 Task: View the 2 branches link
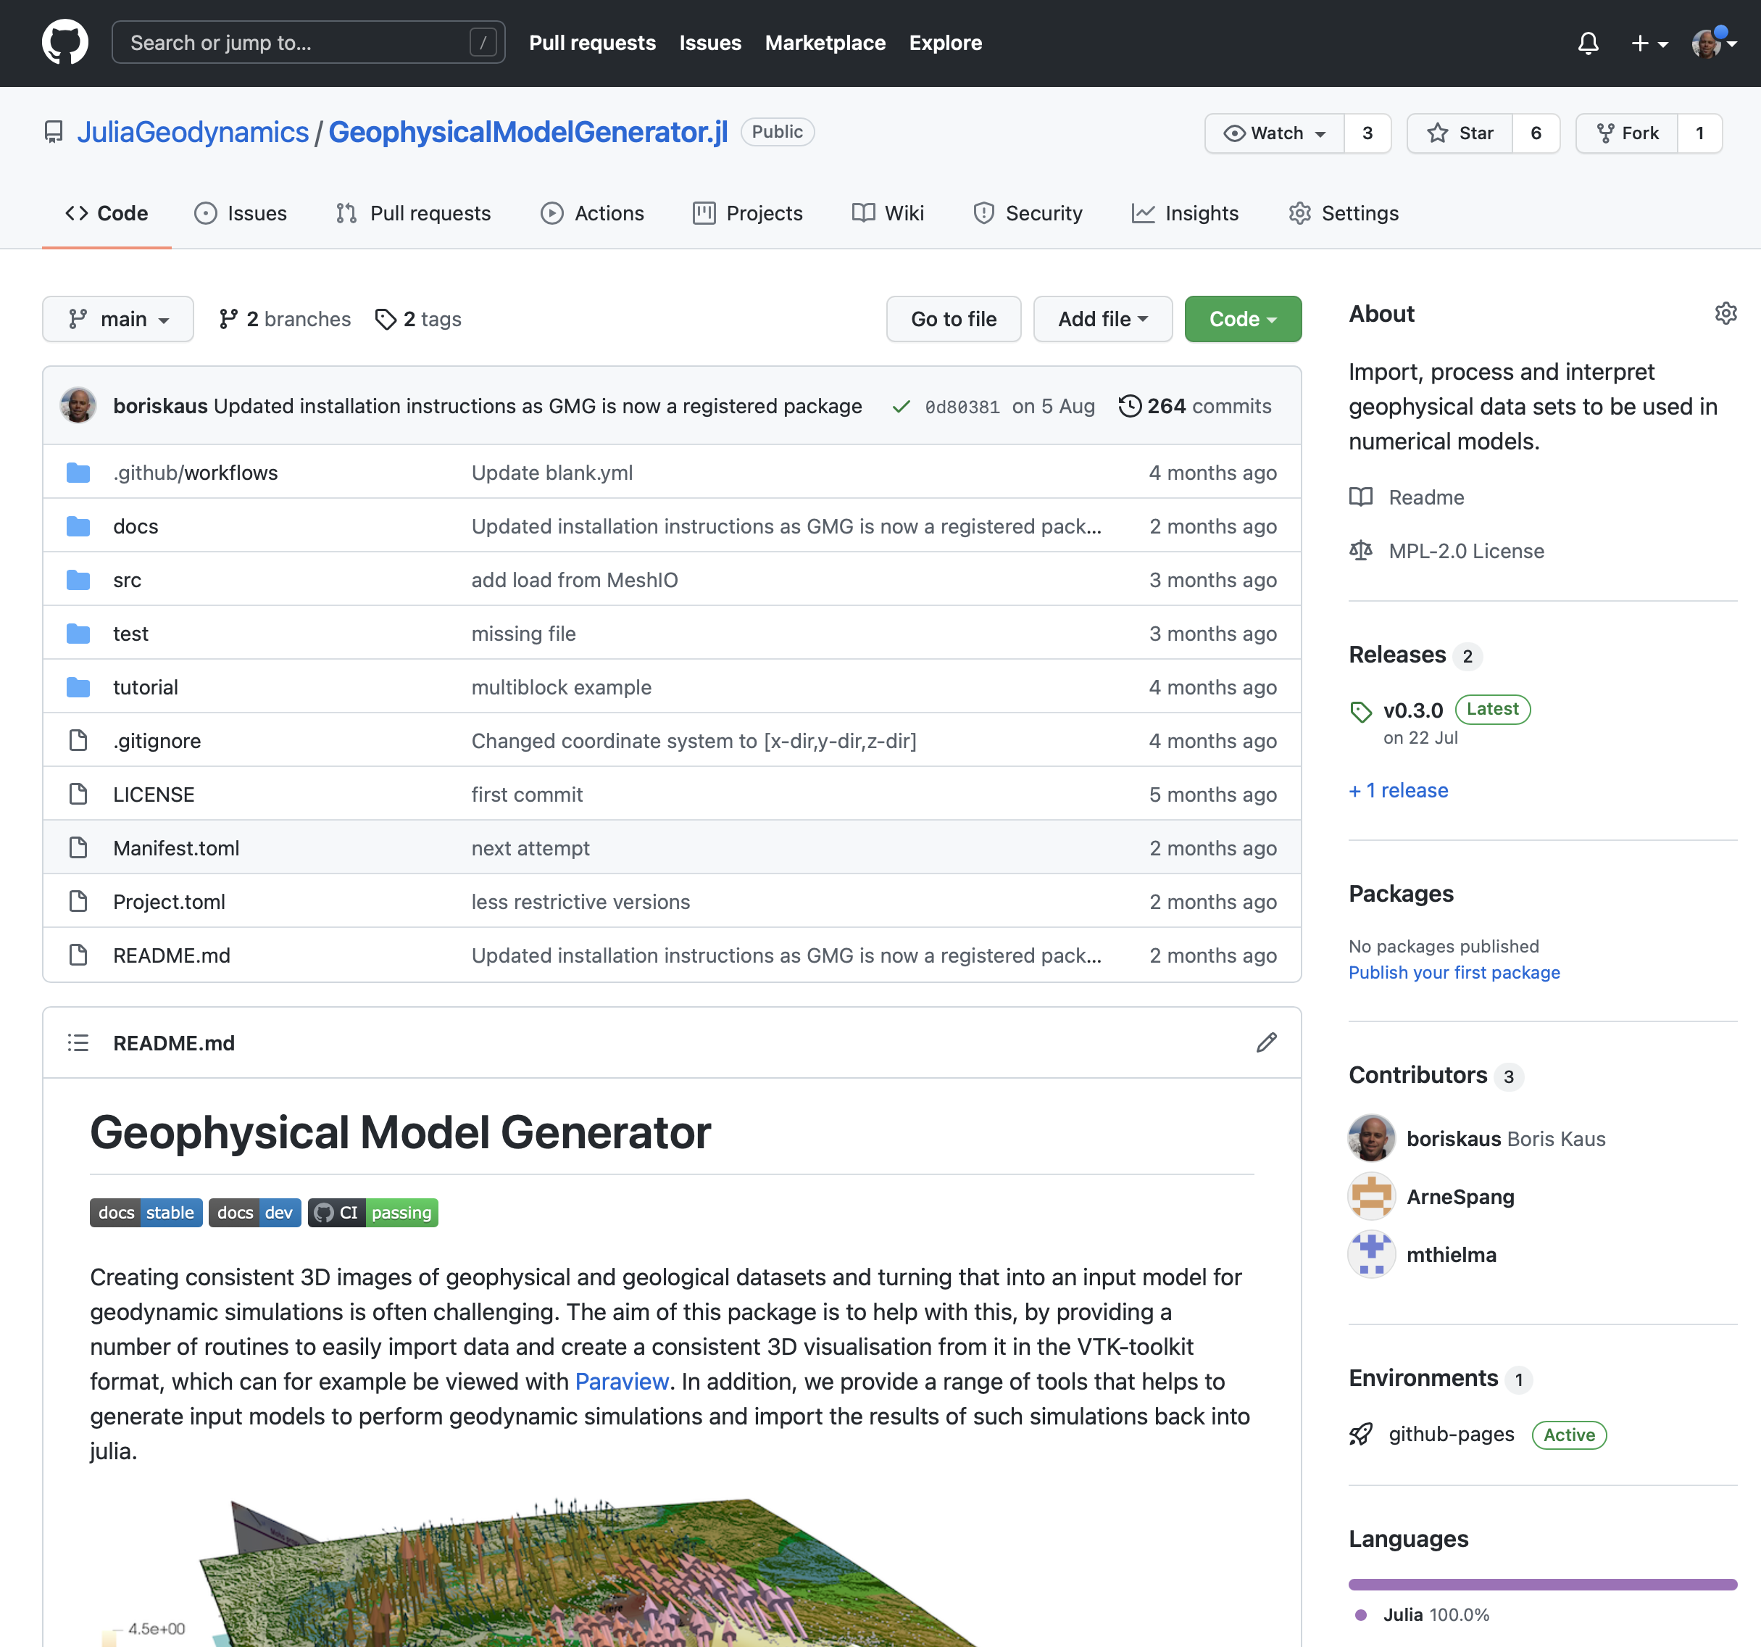284,319
